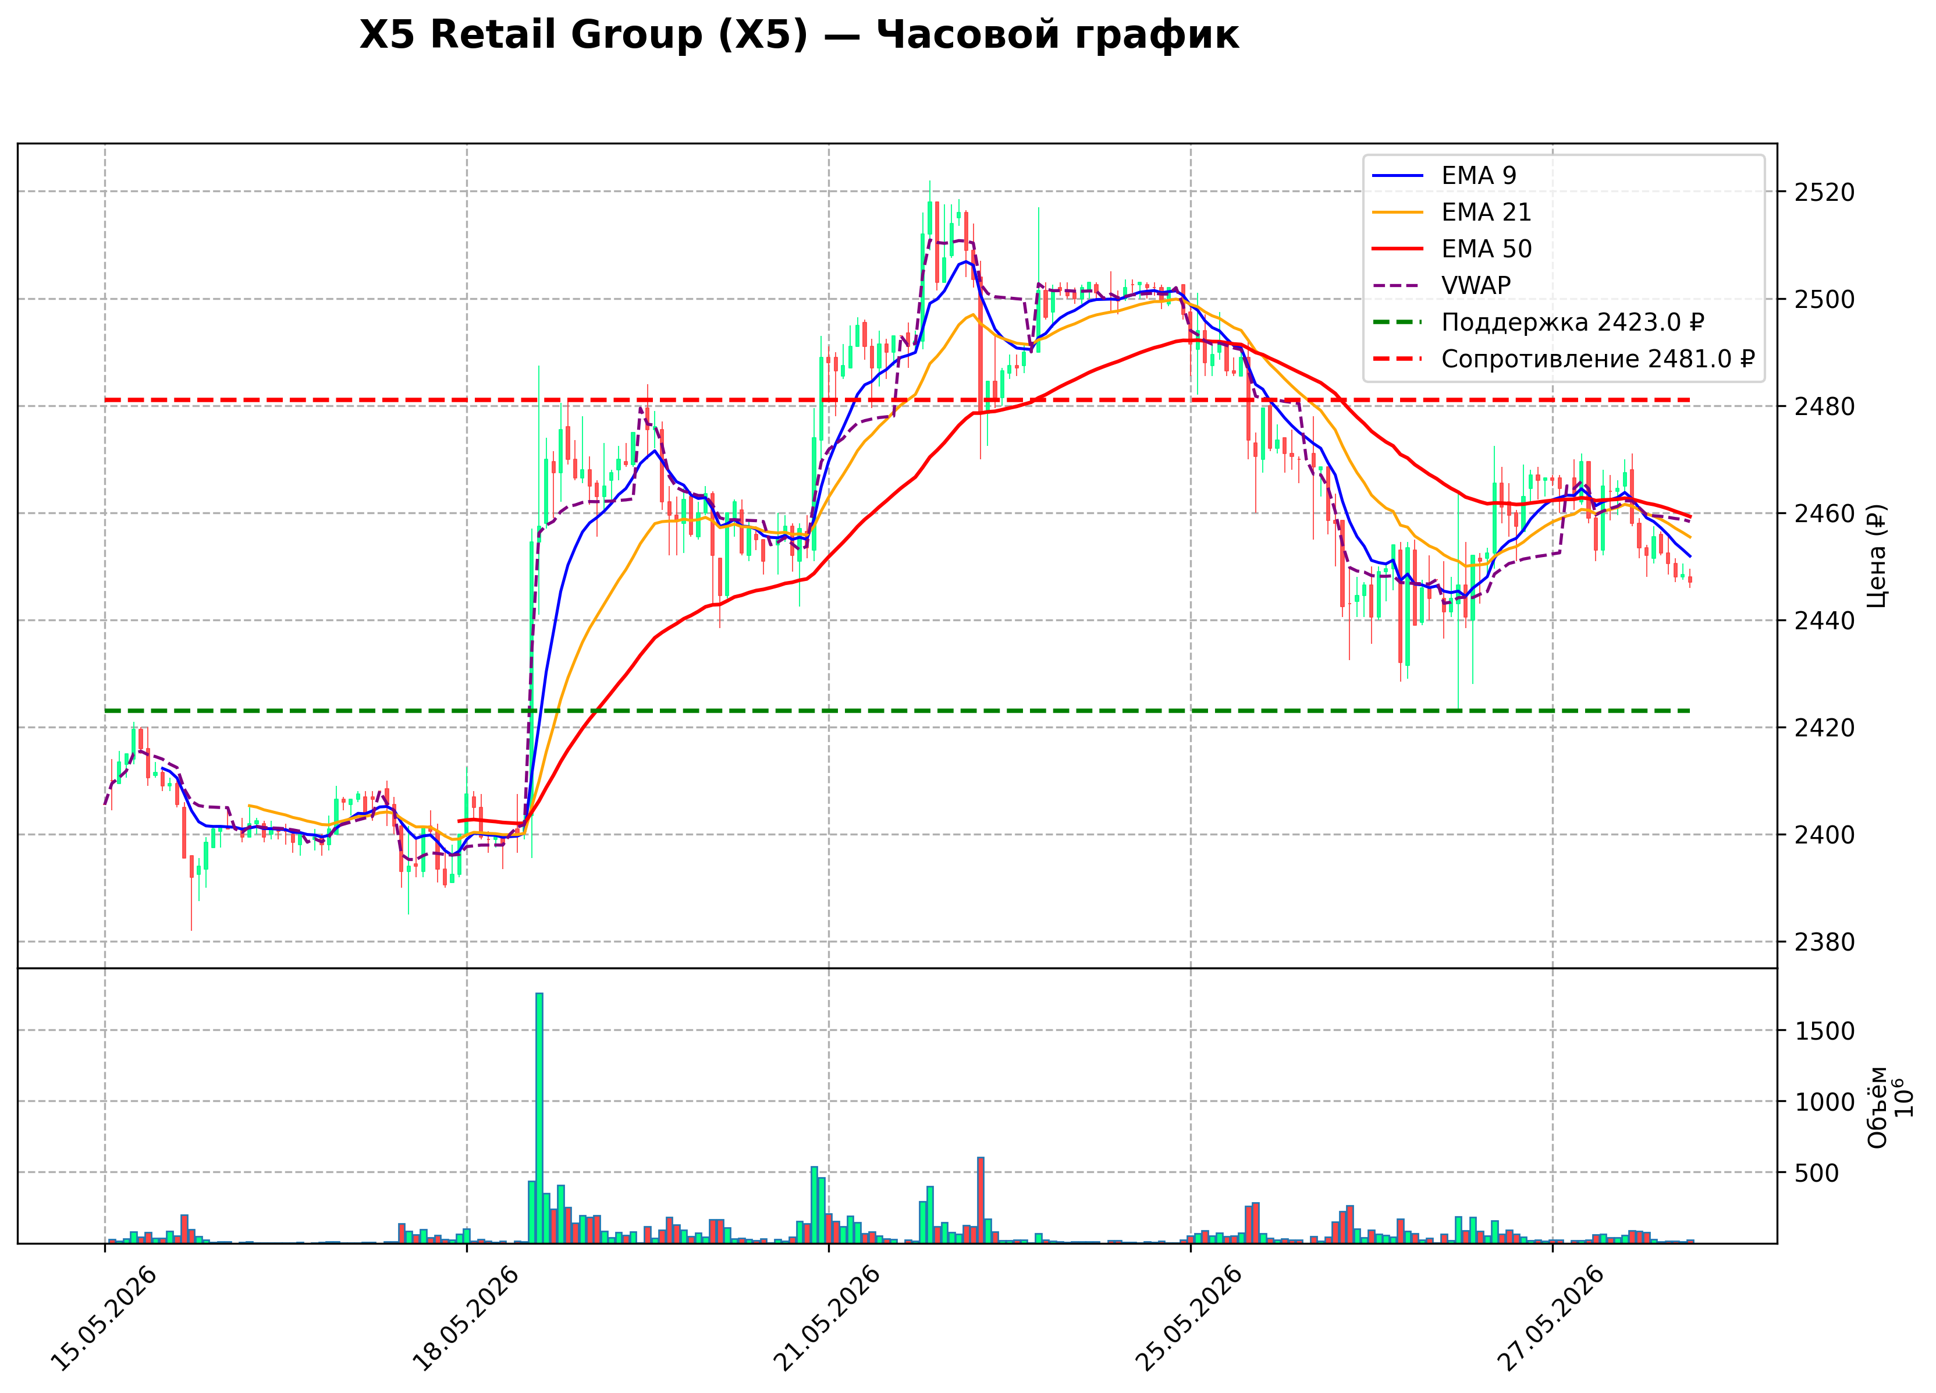Click the date label 25.05.2026

(1189, 1320)
